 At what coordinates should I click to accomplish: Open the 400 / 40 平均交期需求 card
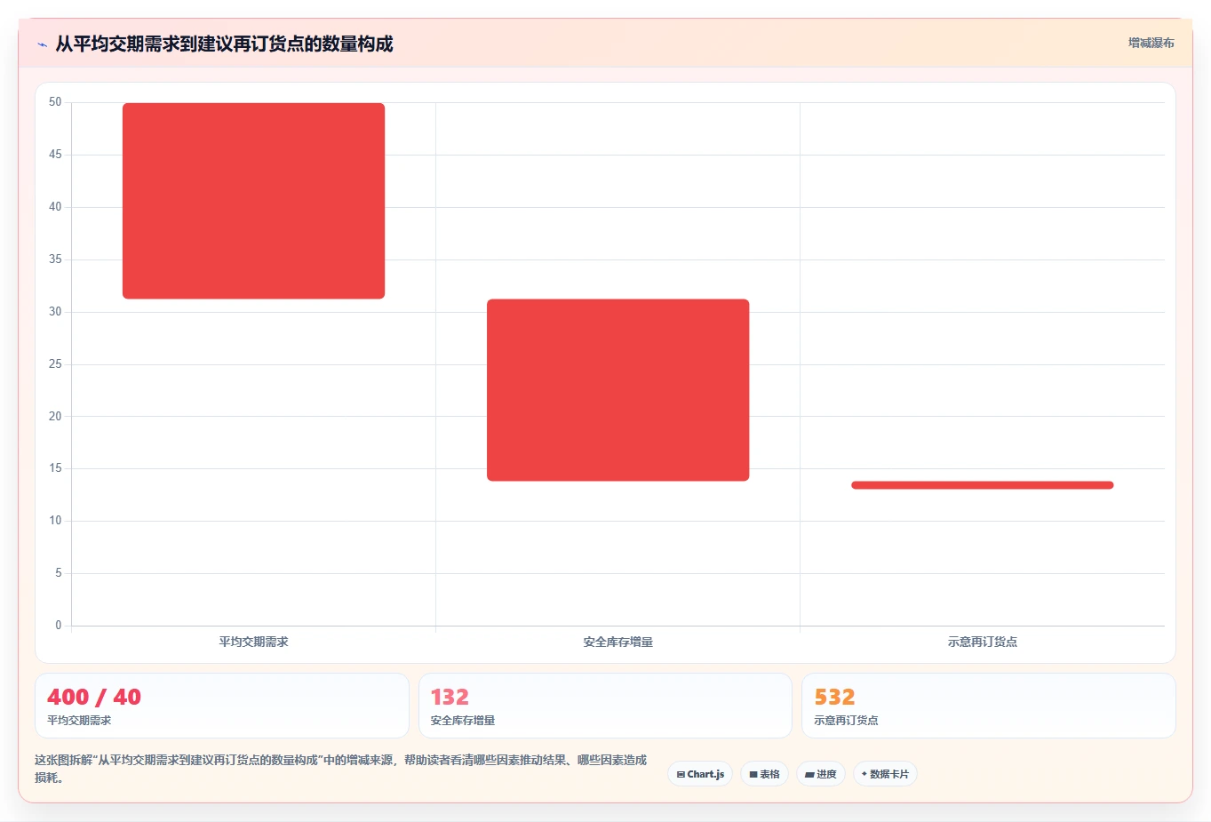pos(222,706)
